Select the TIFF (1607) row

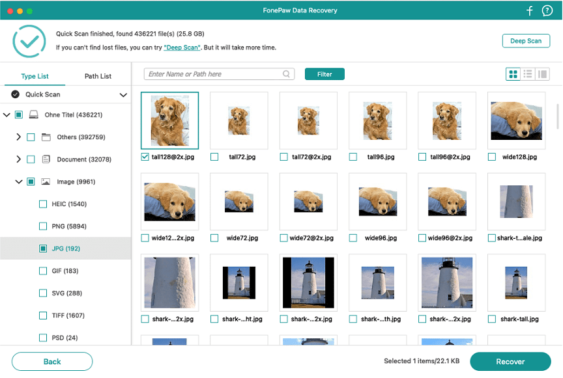coord(65,316)
